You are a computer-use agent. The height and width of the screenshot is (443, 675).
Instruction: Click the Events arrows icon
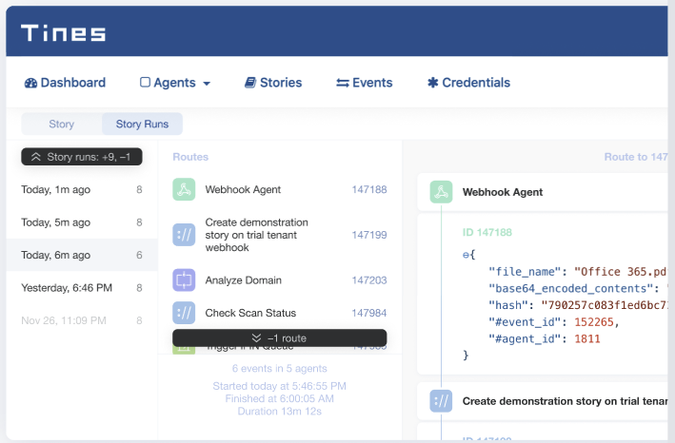click(x=342, y=83)
